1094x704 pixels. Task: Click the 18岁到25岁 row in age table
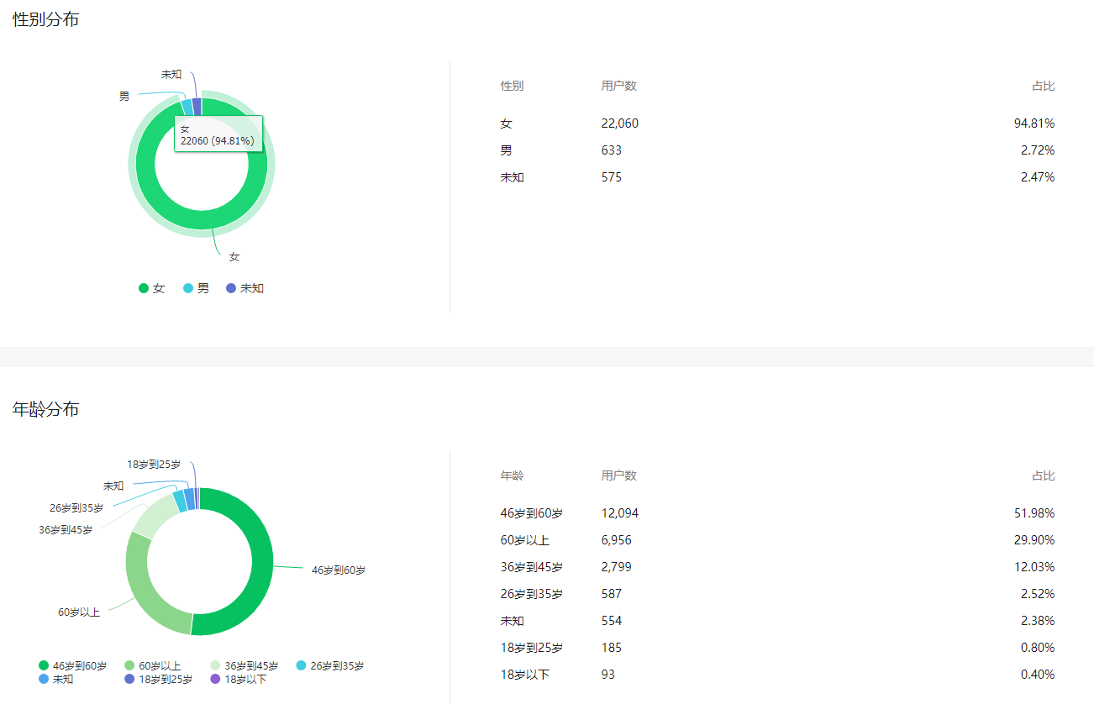(777, 648)
